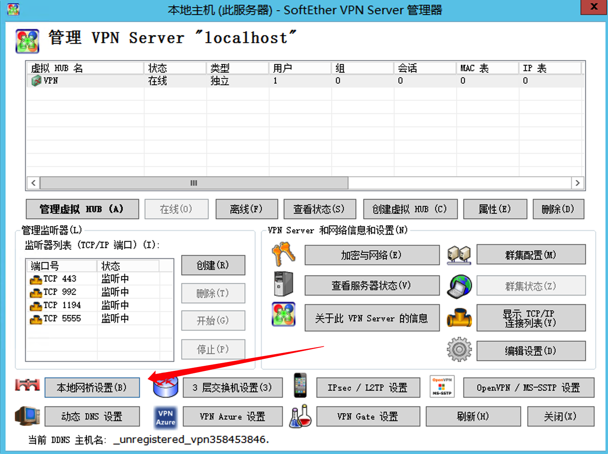Click the SoftEther title bar app icon
Viewport: 608px width, 454px height.
(x=13, y=9)
